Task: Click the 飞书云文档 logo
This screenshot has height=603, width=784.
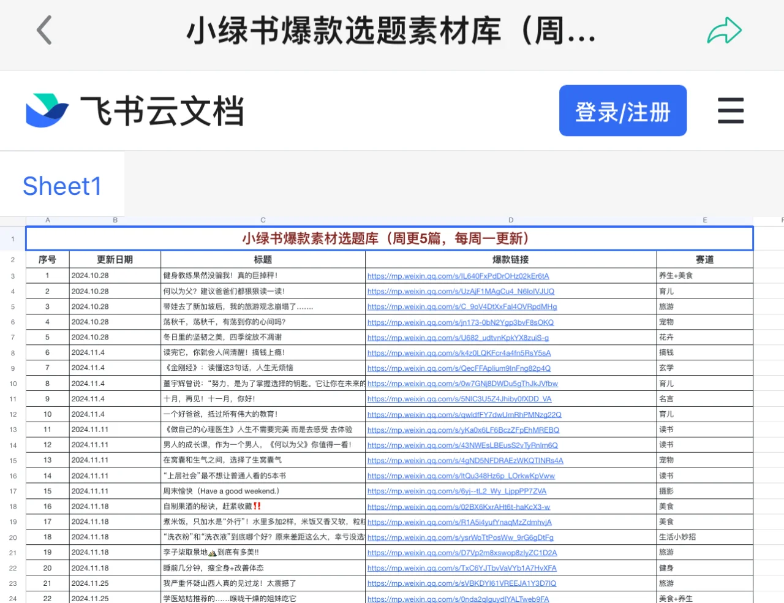Action: pyautogui.click(x=135, y=111)
